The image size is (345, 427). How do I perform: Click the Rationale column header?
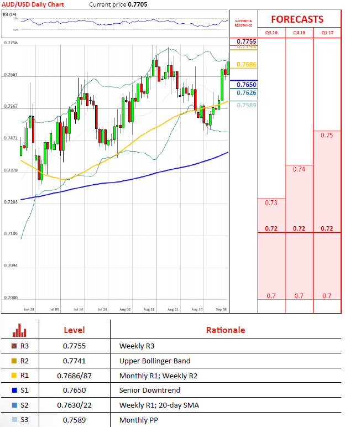[x=225, y=330]
